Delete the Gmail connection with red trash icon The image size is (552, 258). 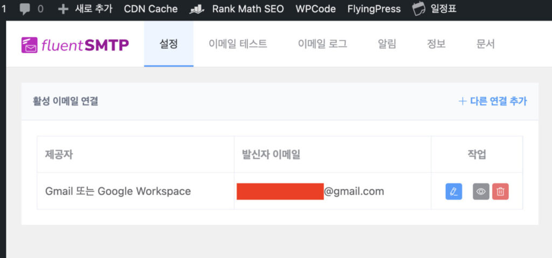500,191
